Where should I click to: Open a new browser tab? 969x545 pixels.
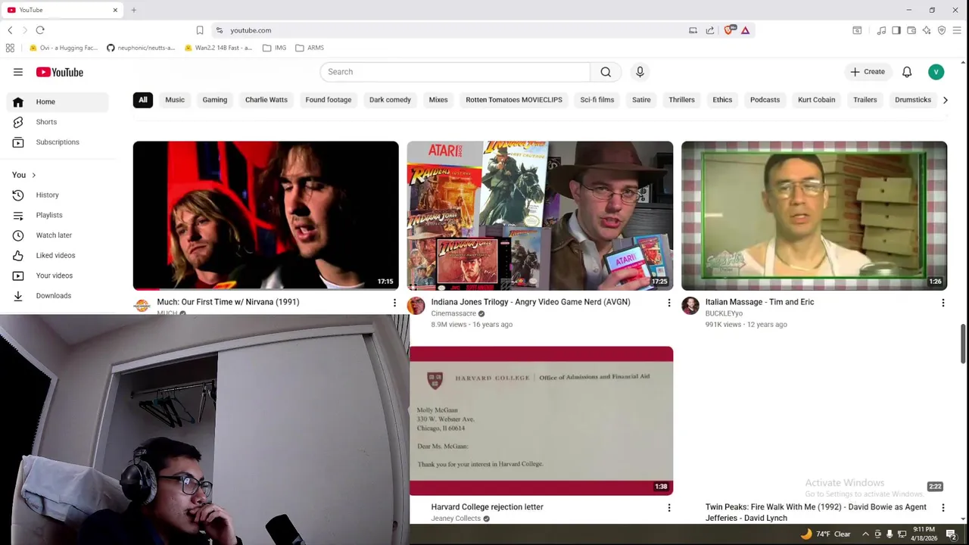point(133,10)
